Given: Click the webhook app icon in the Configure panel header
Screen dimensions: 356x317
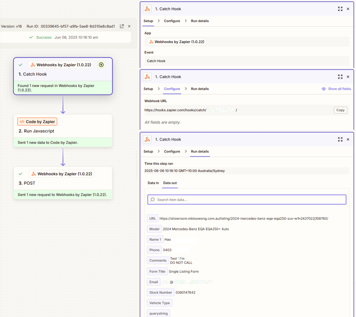Looking at the screenshot, I should pyautogui.click(x=147, y=77).
